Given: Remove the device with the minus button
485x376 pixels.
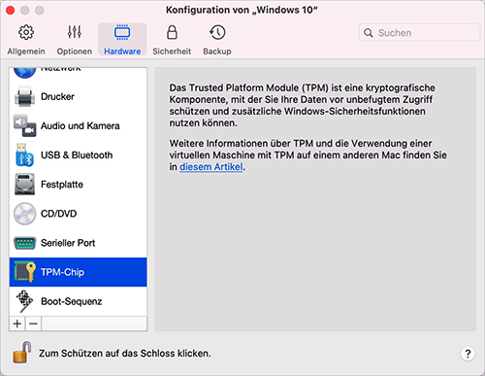Looking at the screenshot, I should coord(33,324).
